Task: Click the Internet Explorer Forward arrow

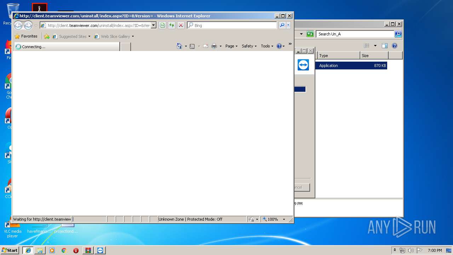Action: [x=28, y=25]
